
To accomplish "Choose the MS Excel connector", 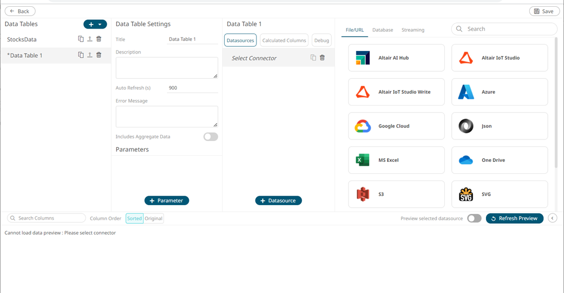I will [x=396, y=160].
